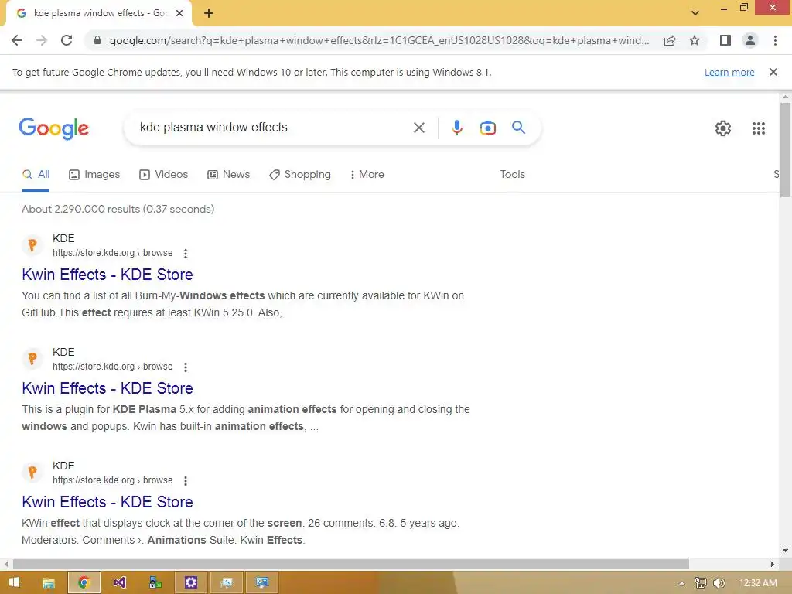792x594 pixels.
Task: Open the Learn more link about Chrome updates
Action: [x=729, y=72]
